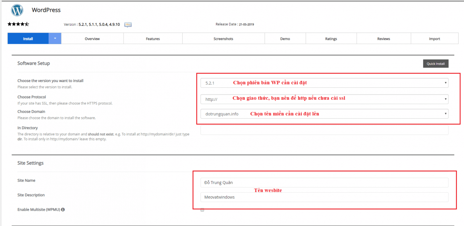
Task: Show the Reviews tab
Action: [x=384, y=38]
